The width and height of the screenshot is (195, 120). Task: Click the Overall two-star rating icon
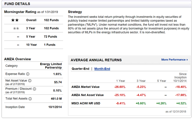15,20
